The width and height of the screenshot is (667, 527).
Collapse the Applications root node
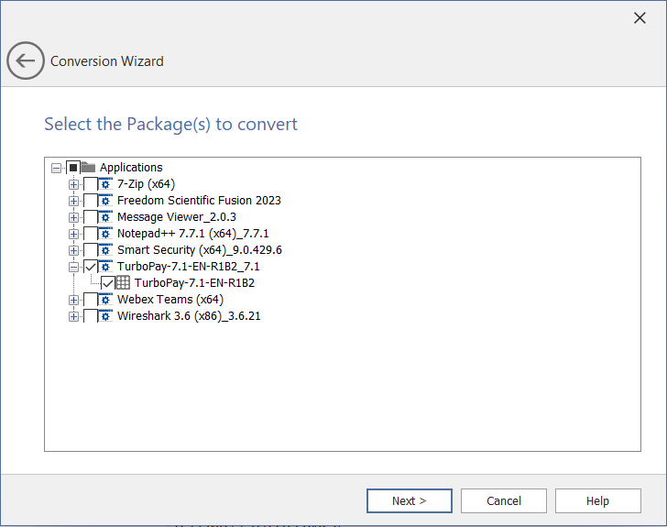[x=57, y=168]
